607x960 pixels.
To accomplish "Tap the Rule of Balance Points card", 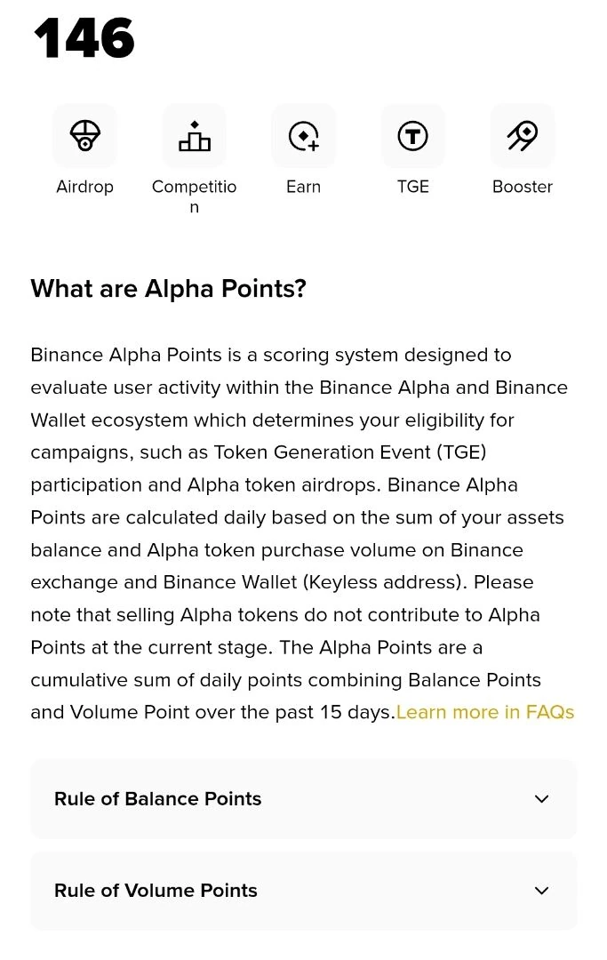I will coord(304,799).
